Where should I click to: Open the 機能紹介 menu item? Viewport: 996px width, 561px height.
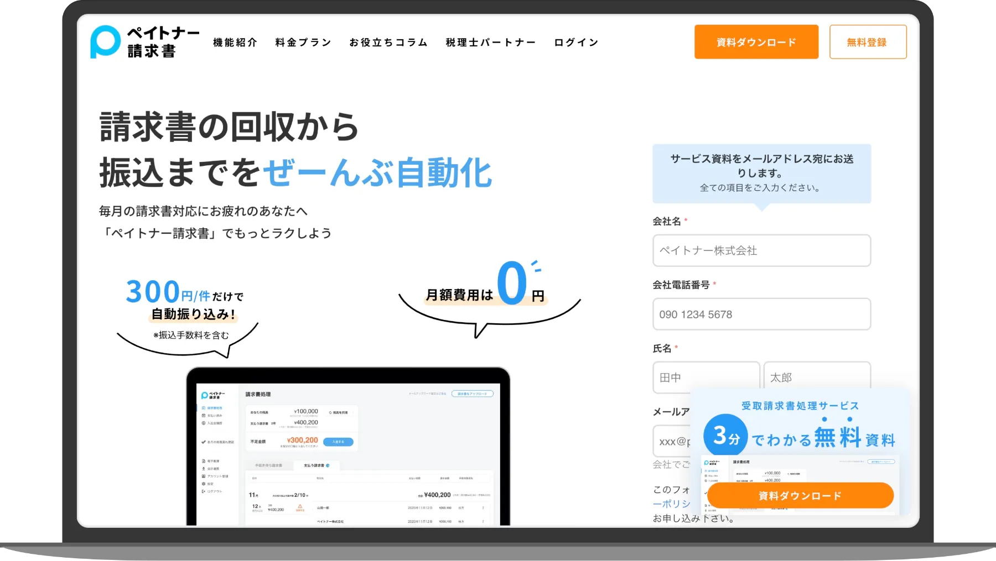coord(235,43)
